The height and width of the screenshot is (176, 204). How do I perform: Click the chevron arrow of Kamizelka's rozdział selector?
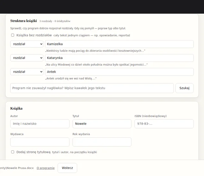click(x=41, y=44)
